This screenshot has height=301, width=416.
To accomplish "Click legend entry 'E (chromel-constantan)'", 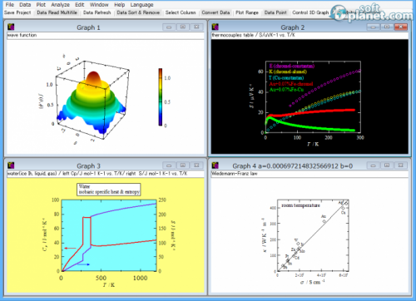I will click(x=292, y=66).
